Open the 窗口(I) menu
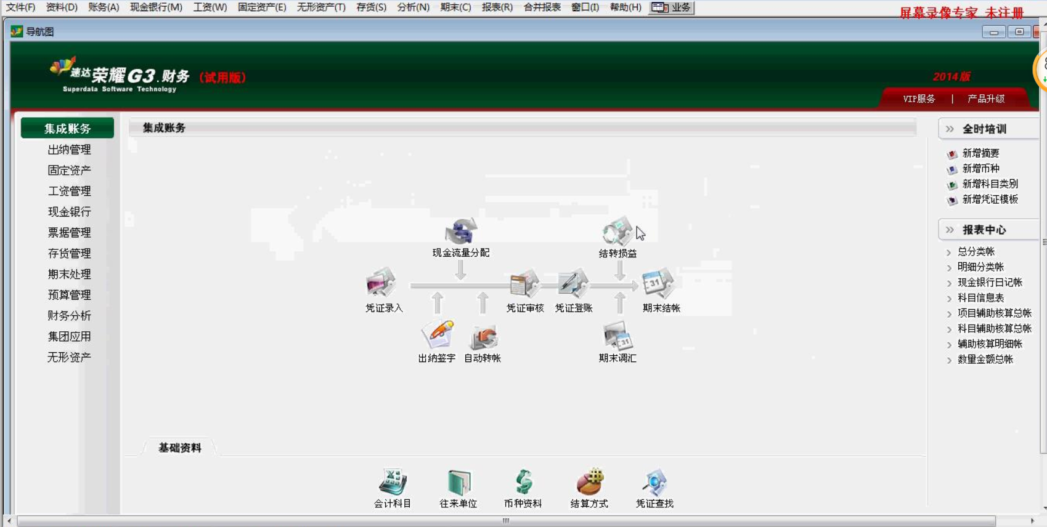 pos(585,7)
